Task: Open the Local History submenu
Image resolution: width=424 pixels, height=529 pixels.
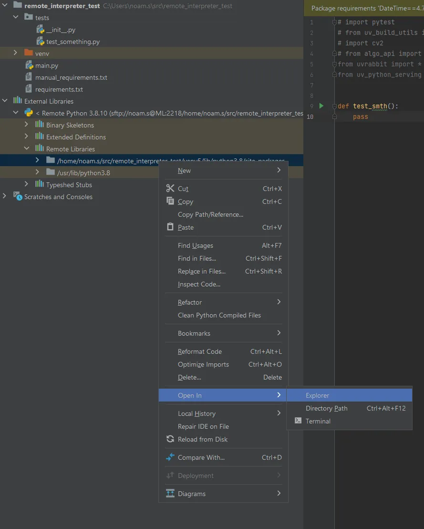Action: (x=224, y=413)
